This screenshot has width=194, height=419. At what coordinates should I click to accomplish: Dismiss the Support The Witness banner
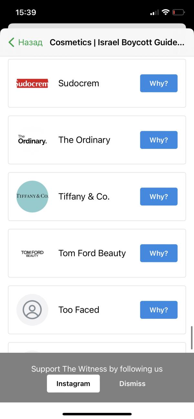(132, 383)
